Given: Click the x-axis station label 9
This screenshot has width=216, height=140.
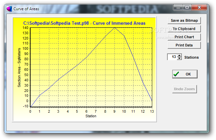Looking at the screenshot, I should [x=114, y=111].
